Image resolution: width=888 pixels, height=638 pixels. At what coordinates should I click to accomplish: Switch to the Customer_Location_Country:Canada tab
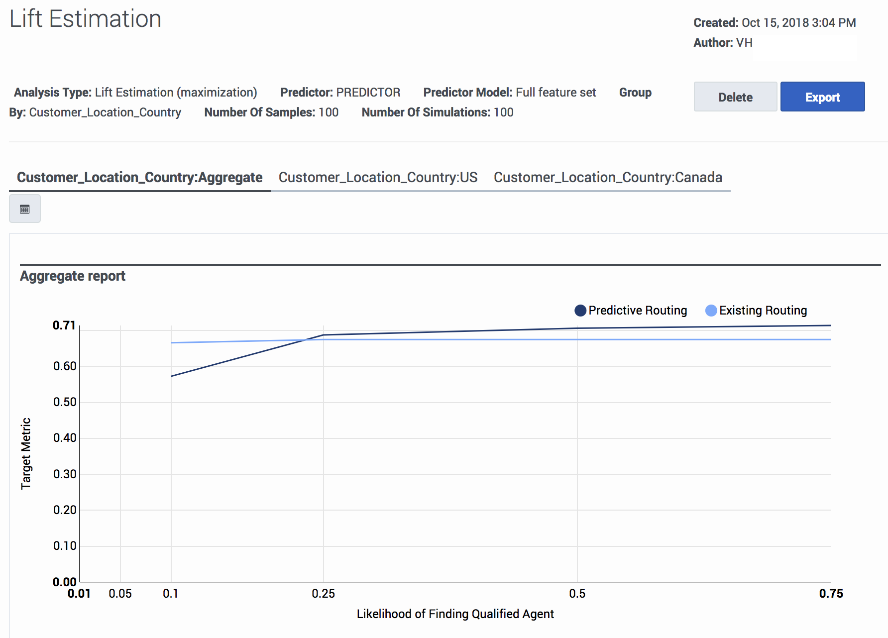(x=608, y=177)
